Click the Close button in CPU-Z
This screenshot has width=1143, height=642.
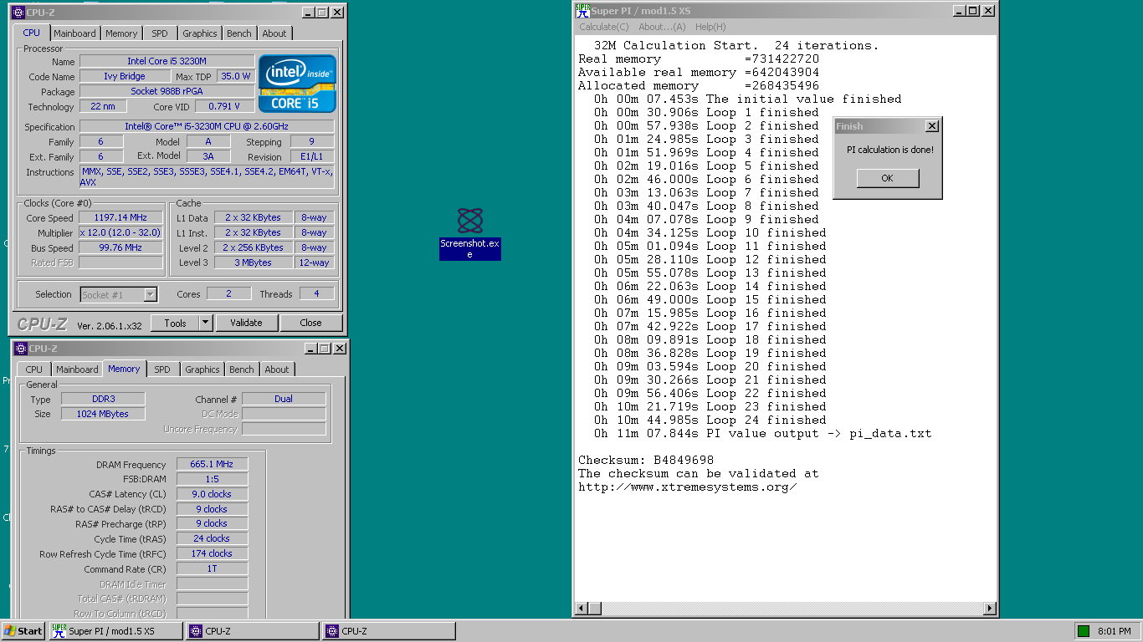(310, 323)
